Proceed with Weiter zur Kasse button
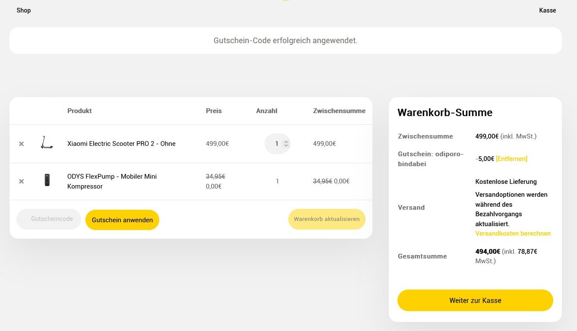Screen dimensions: 577x331 click(x=475, y=300)
